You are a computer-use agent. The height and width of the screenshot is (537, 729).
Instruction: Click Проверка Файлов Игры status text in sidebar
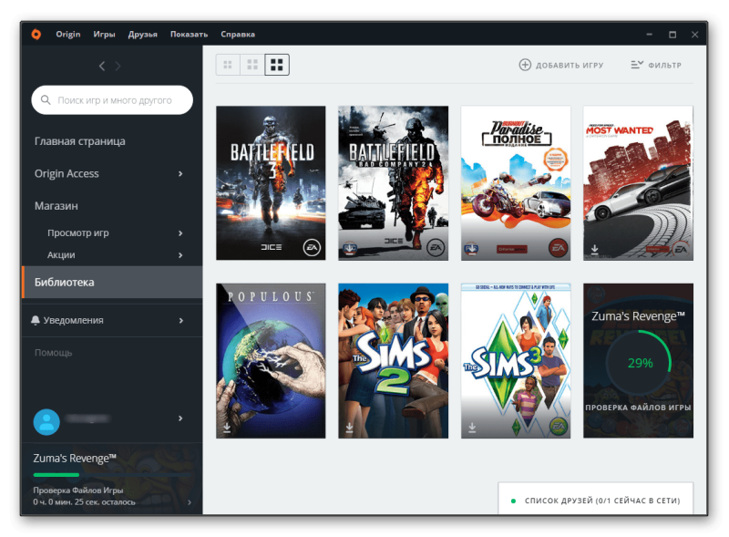[78, 490]
